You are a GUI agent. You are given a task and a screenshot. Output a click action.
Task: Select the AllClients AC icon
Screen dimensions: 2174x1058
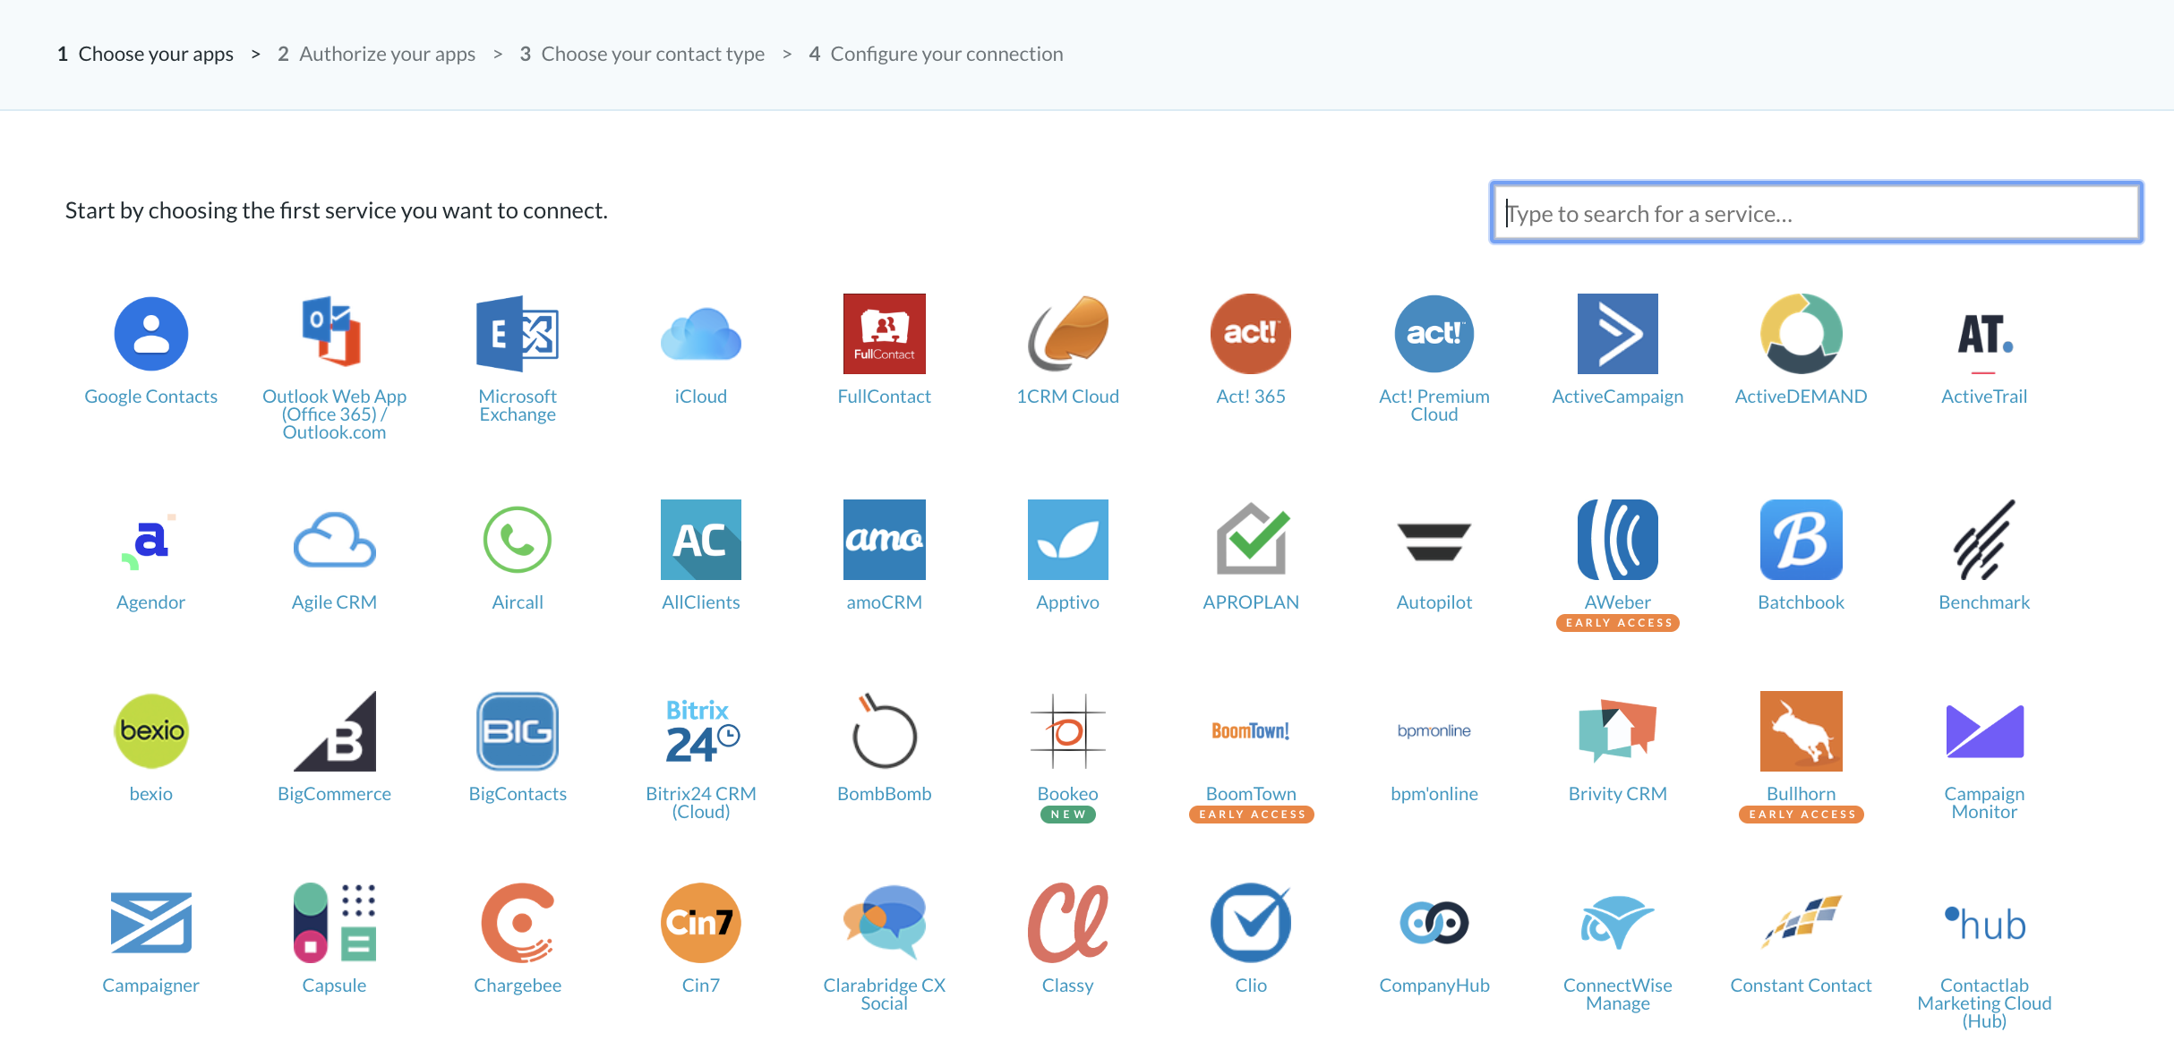[701, 540]
